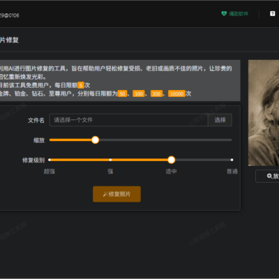Click the green heart donate icon
Screen dimensions: 279x279
(x=224, y=14)
